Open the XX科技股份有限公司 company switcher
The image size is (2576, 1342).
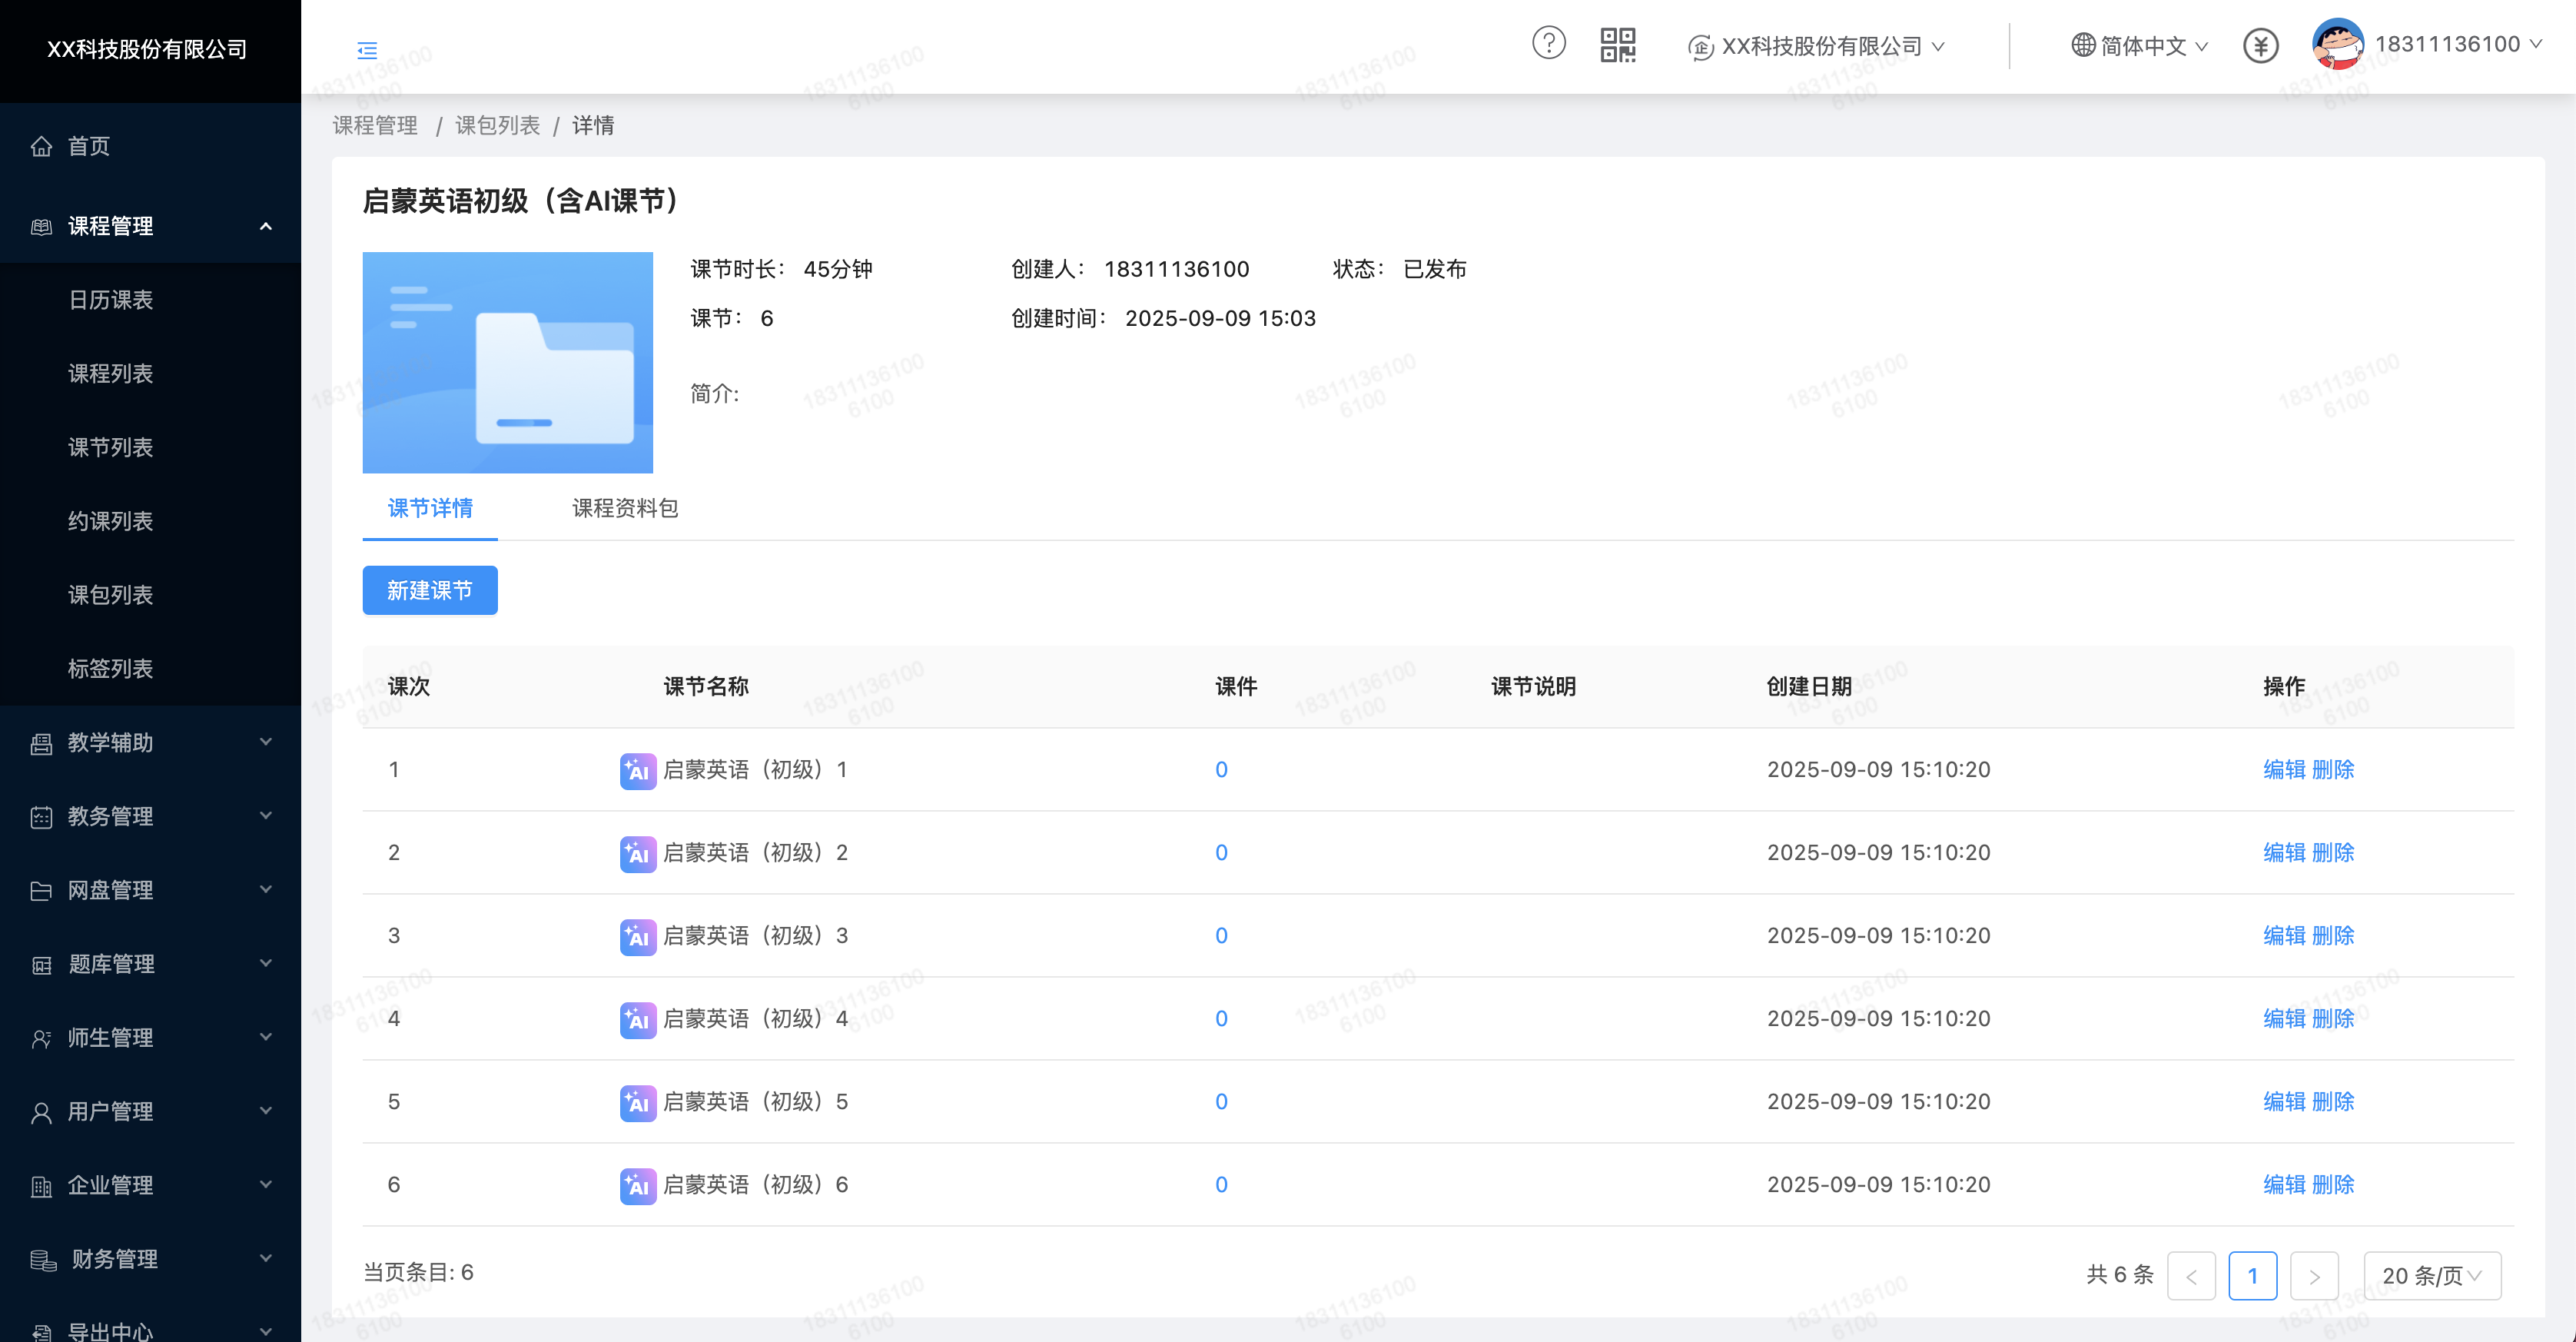[1818, 46]
